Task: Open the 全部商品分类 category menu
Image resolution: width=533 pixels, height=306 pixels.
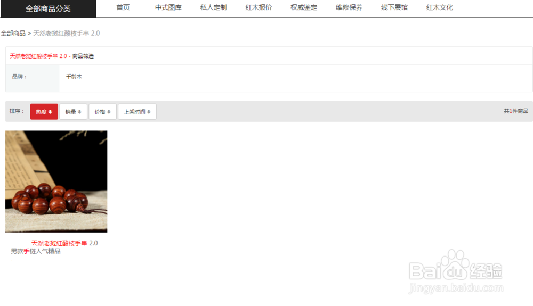Action: pos(49,9)
